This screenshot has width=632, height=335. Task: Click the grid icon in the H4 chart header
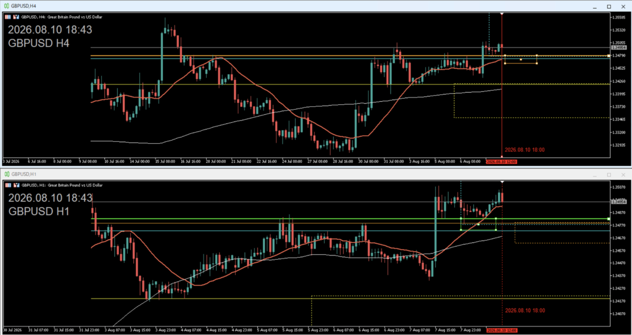7,17
